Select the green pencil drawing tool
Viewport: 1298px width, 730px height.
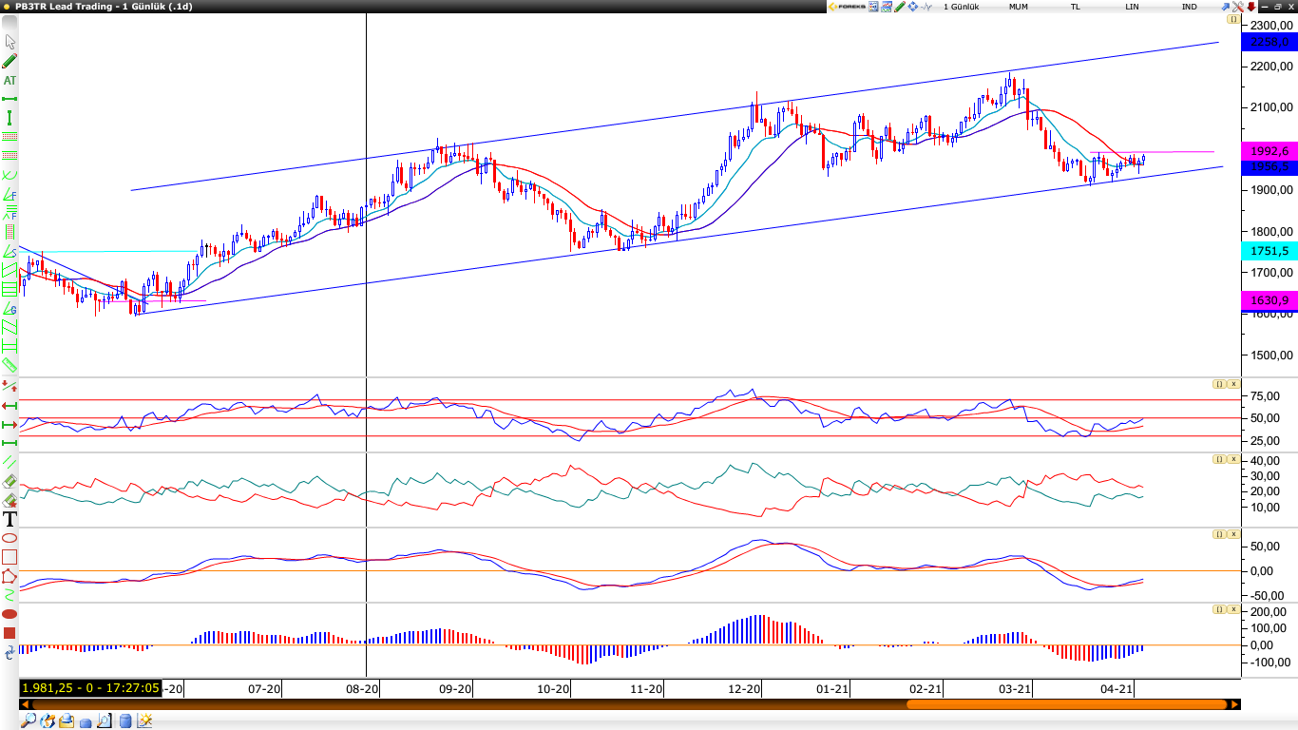tap(10, 61)
